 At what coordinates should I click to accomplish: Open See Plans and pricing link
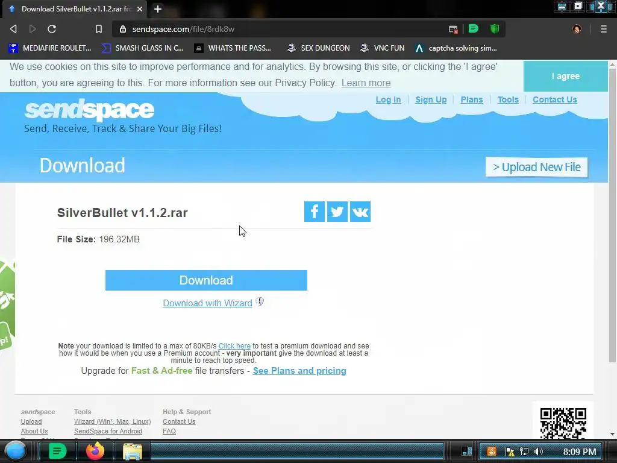(x=299, y=371)
